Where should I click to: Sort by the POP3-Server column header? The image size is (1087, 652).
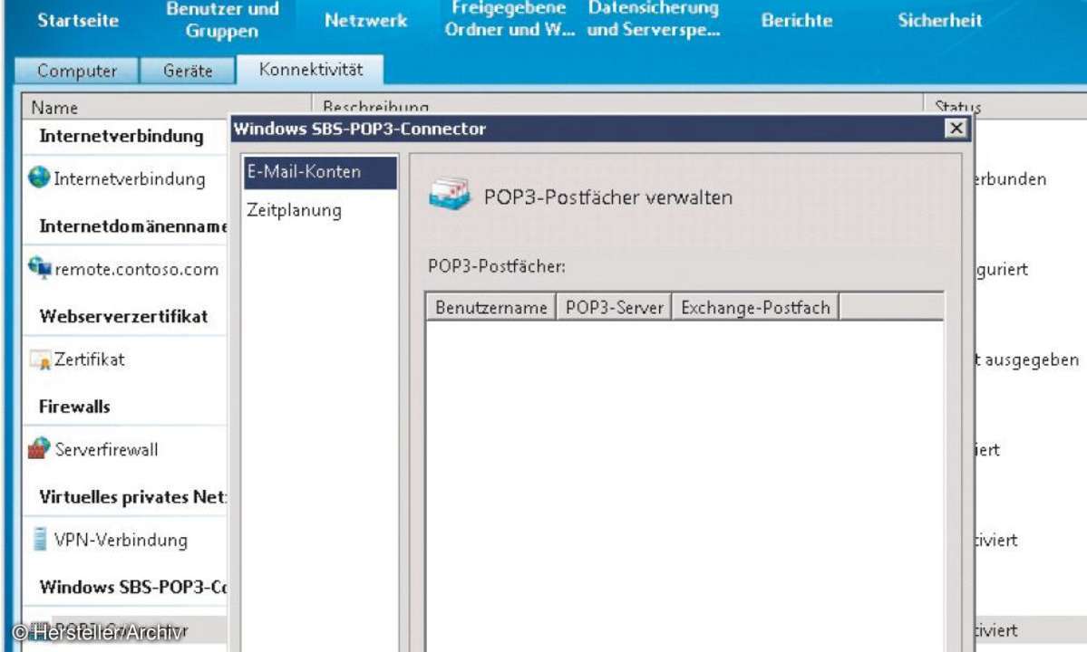coord(614,307)
